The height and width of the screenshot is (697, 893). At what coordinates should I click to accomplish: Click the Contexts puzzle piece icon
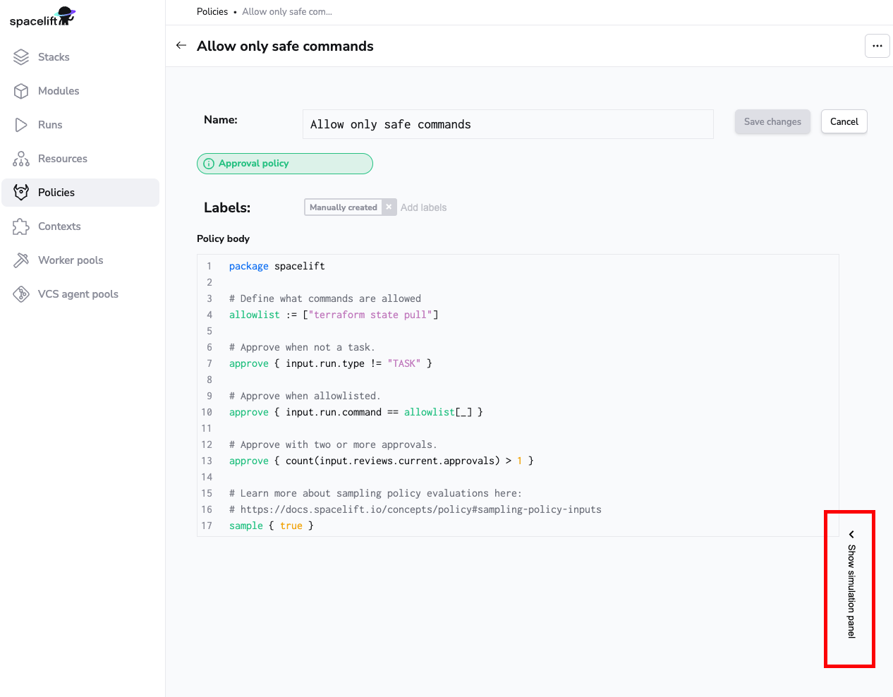pos(21,226)
